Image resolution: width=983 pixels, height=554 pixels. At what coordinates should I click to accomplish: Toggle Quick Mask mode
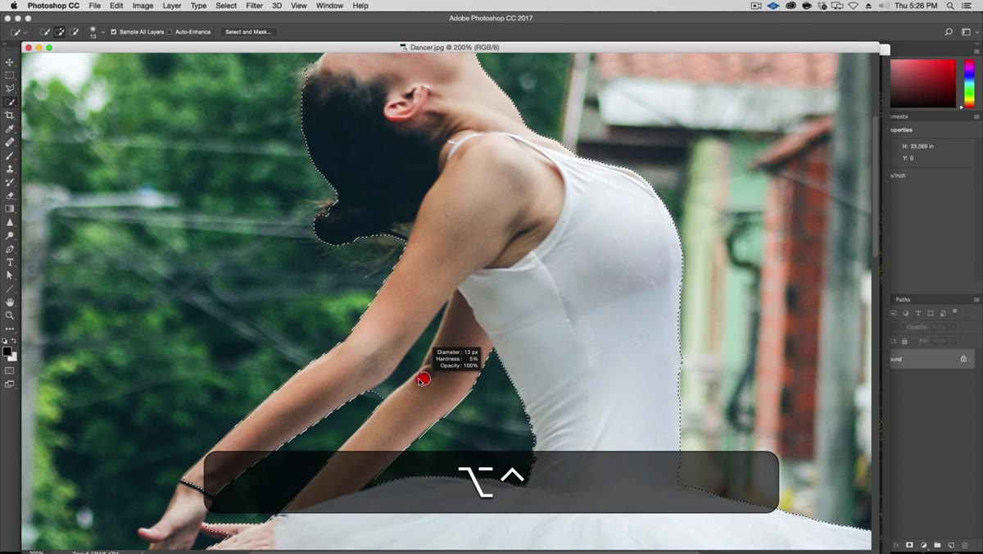pos(10,370)
